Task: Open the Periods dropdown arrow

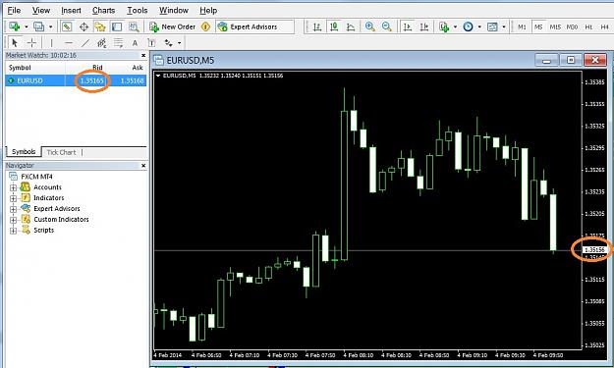Action: (x=479, y=26)
